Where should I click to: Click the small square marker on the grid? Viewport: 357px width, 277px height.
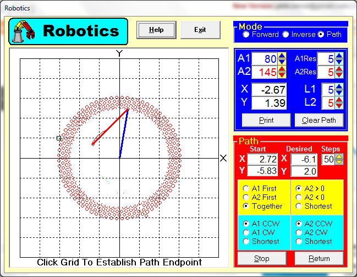tap(59, 138)
